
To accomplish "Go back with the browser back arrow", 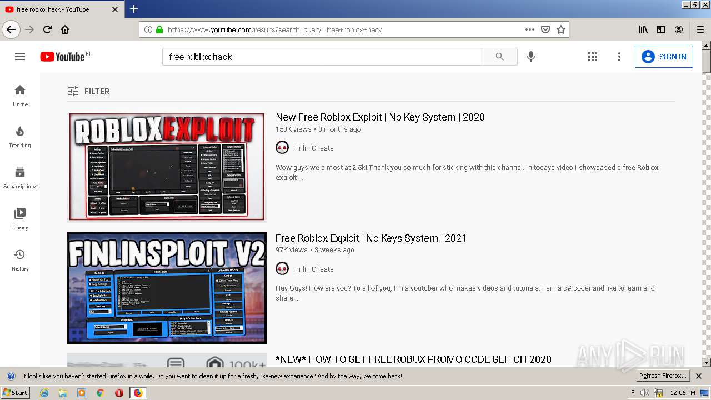I will (x=11, y=29).
